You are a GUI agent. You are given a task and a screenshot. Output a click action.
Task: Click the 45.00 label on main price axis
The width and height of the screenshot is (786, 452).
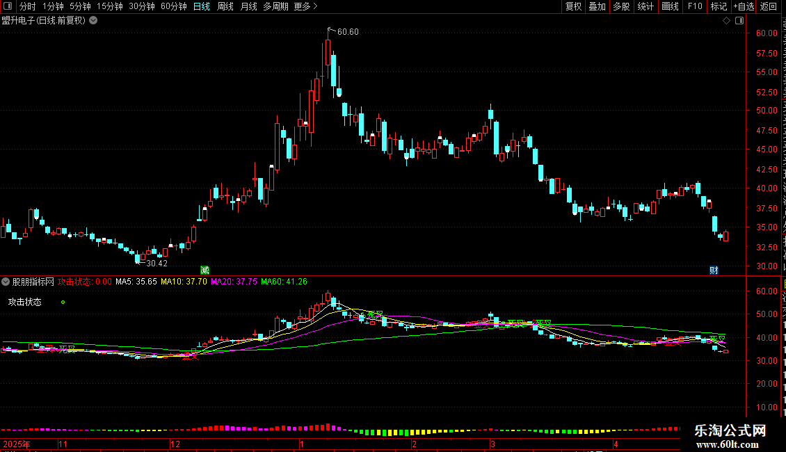pos(767,150)
